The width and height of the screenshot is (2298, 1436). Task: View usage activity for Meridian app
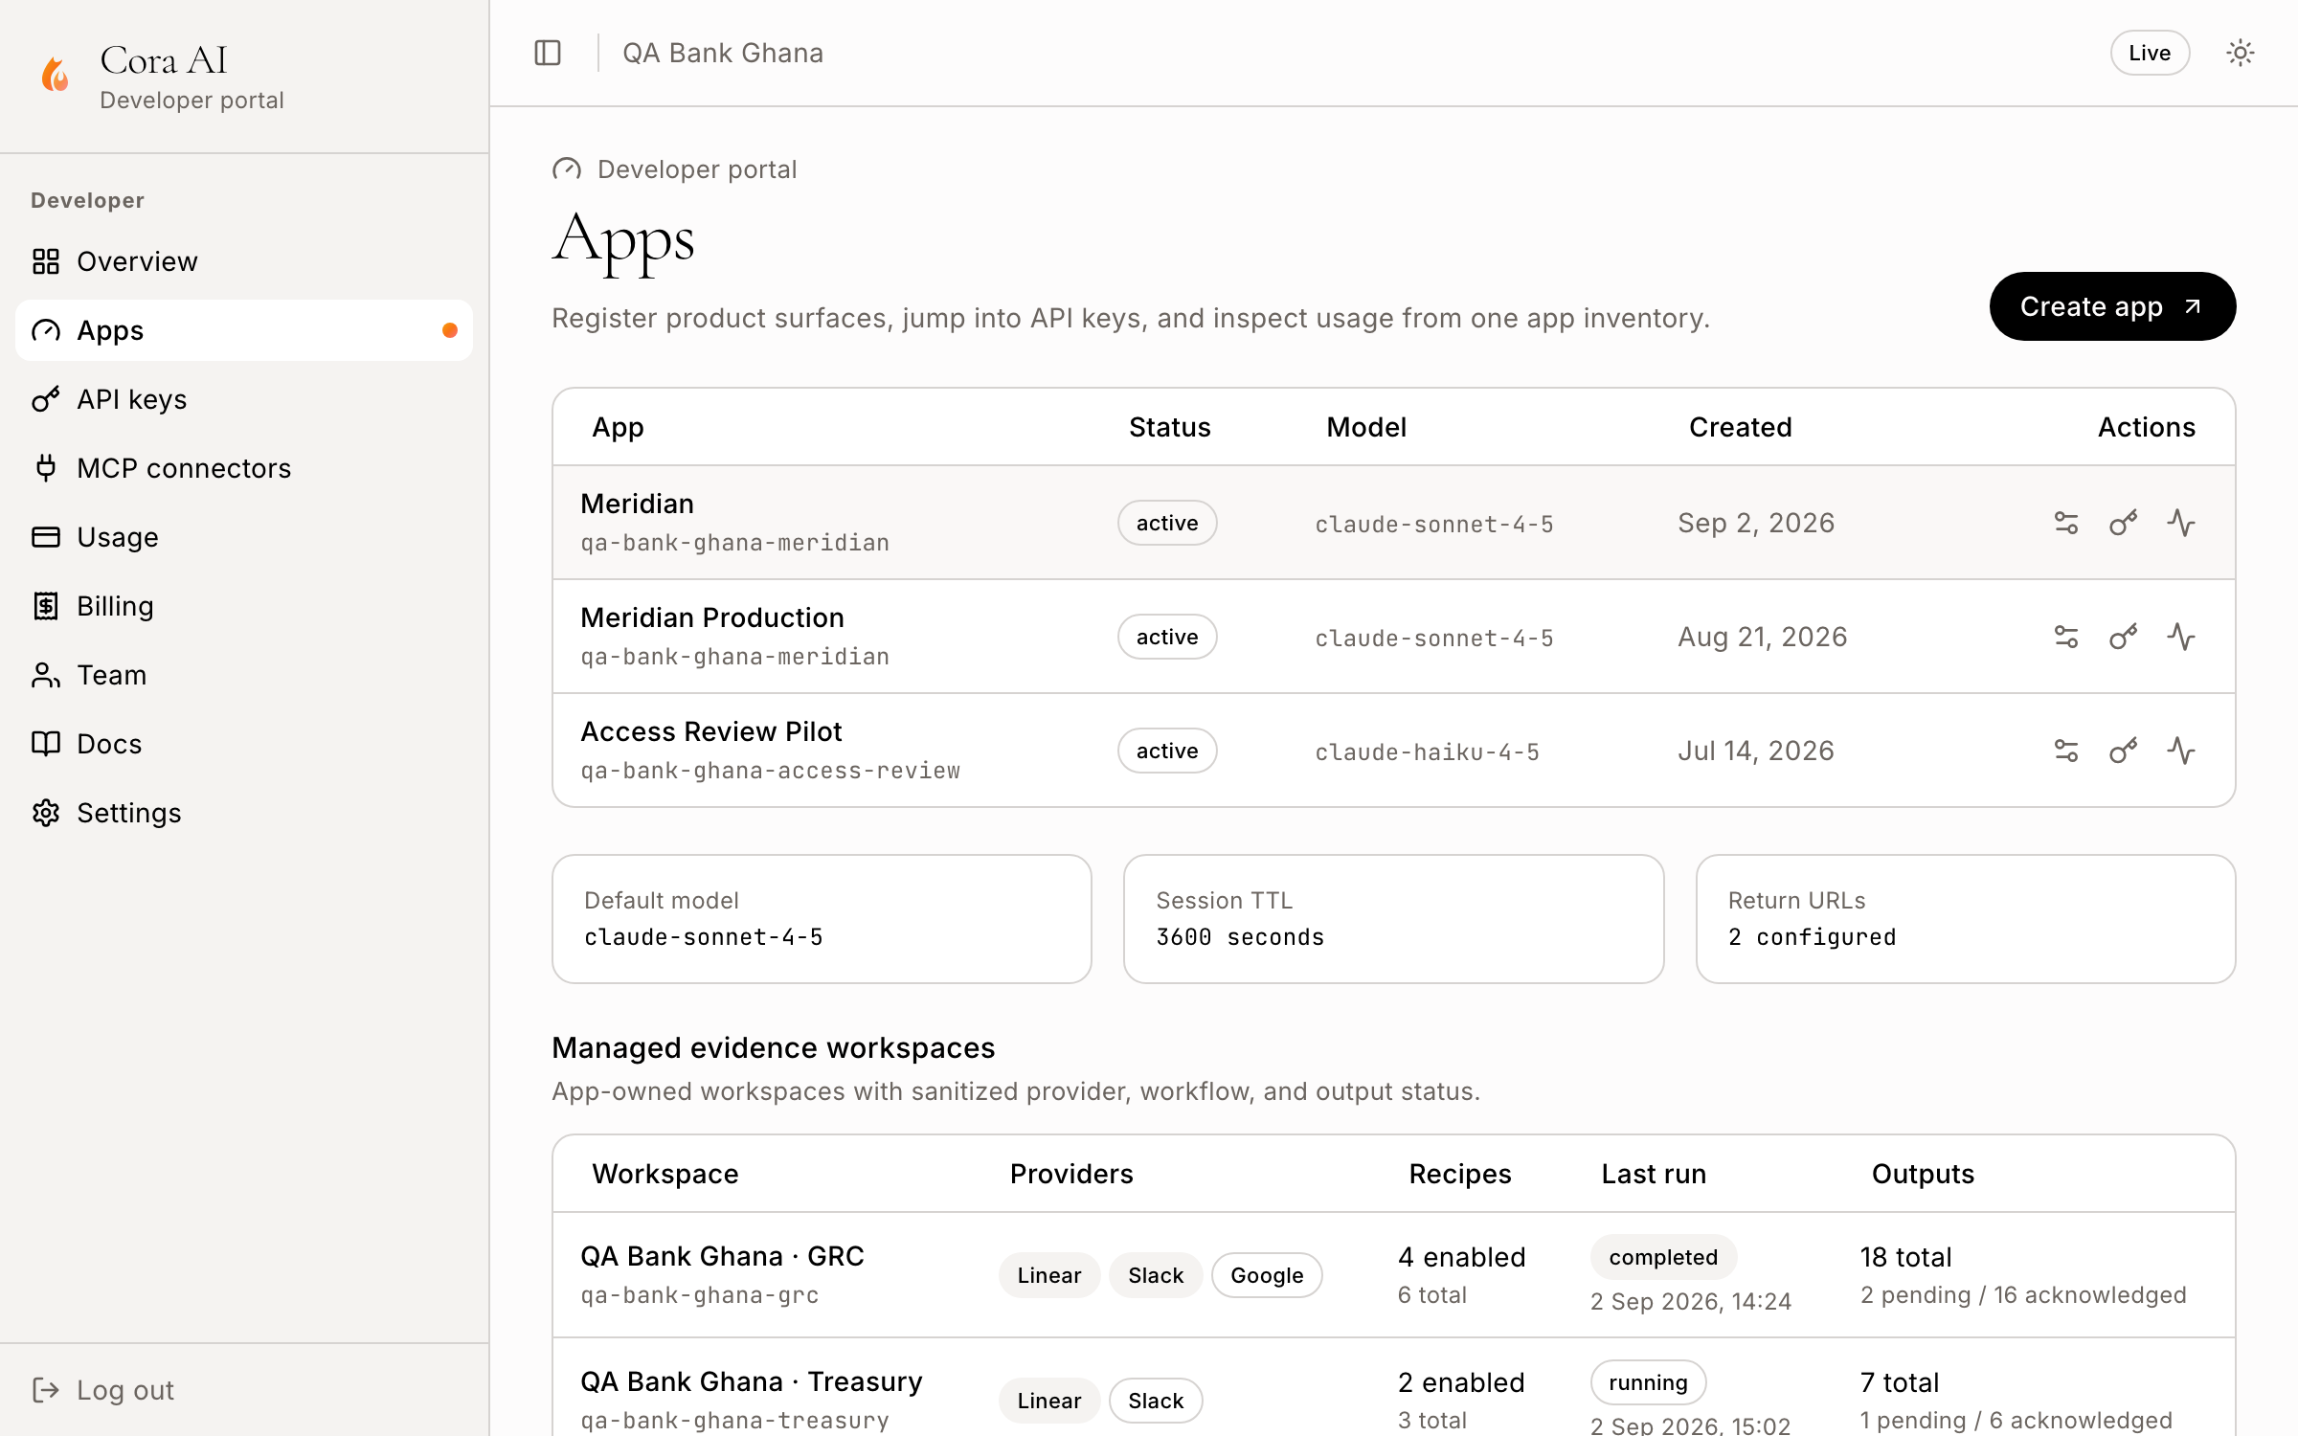2181,523
